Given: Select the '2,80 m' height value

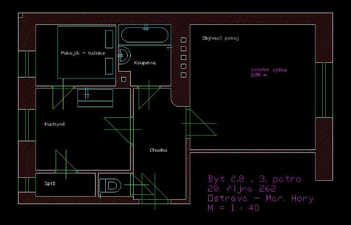Looking at the screenshot, I should point(258,75).
